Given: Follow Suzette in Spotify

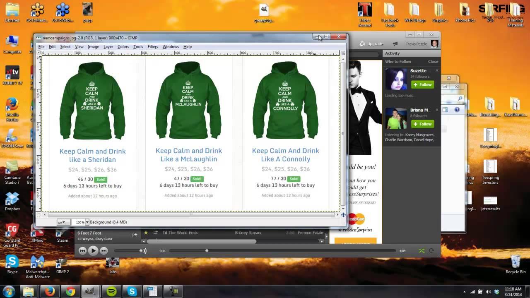Looking at the screenshot, I should click(x=422, y=85).
